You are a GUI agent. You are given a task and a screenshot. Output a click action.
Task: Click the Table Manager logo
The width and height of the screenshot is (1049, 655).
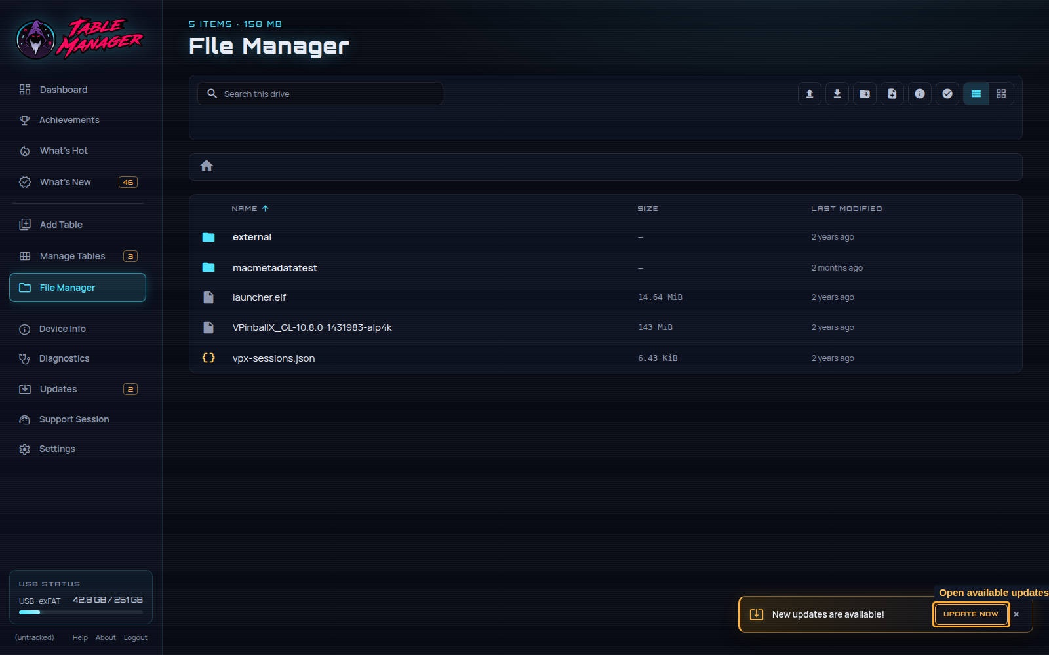click(79, 39)
